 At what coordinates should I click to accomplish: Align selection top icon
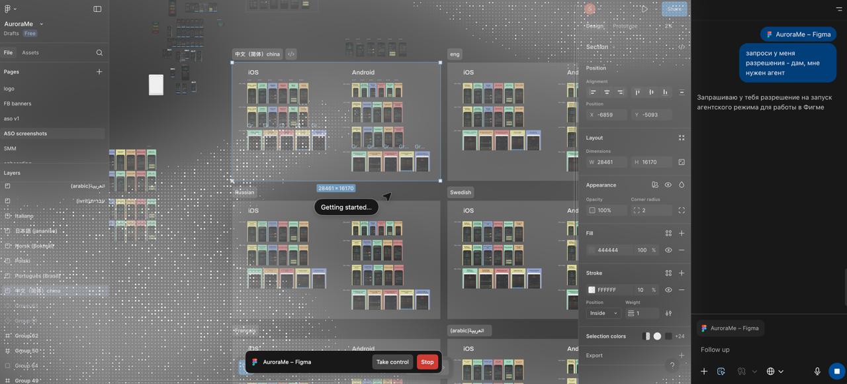(637, 92)
